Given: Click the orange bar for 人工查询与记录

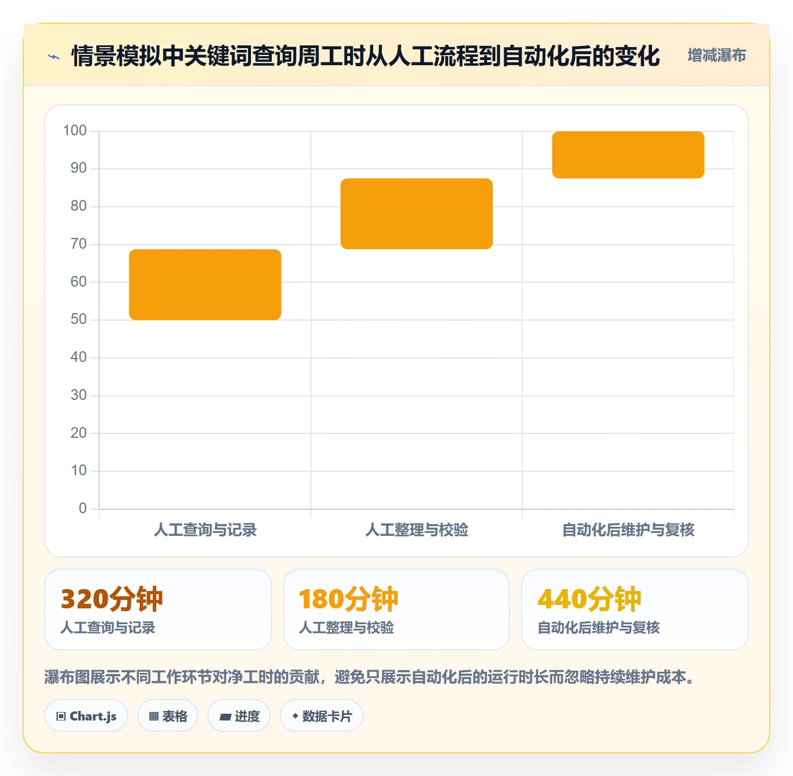Looking at the screenshot, I should click(x=205, y=284).
